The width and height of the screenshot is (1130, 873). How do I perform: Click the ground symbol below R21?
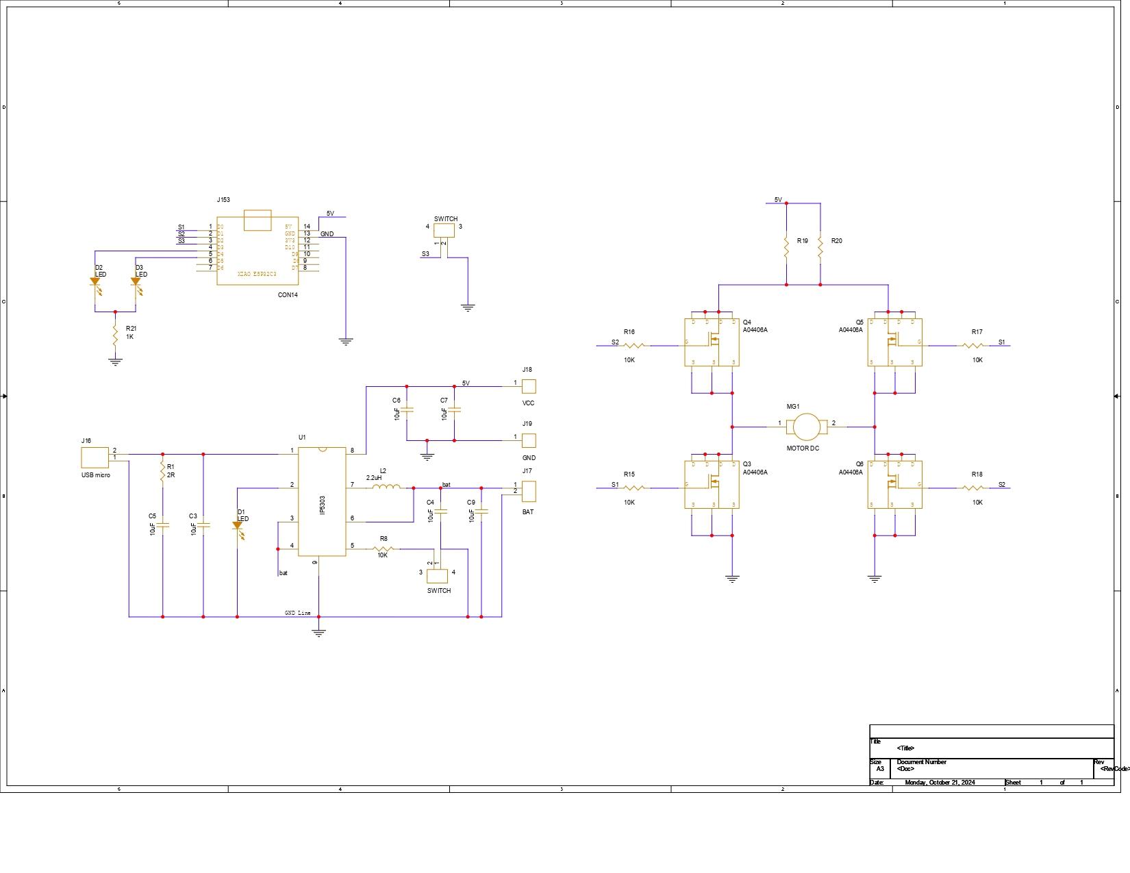coord(115,362)
